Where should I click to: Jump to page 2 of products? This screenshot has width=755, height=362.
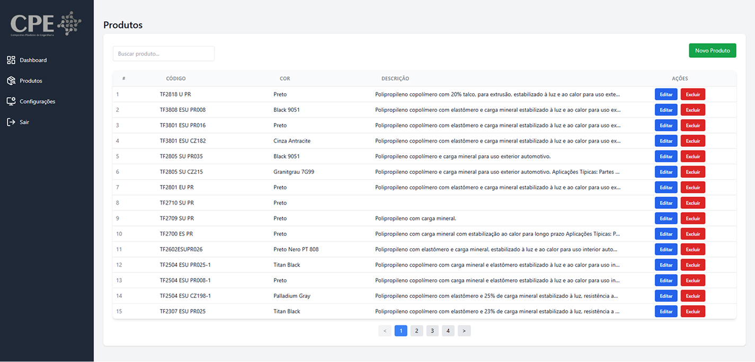tap(417, 331)
